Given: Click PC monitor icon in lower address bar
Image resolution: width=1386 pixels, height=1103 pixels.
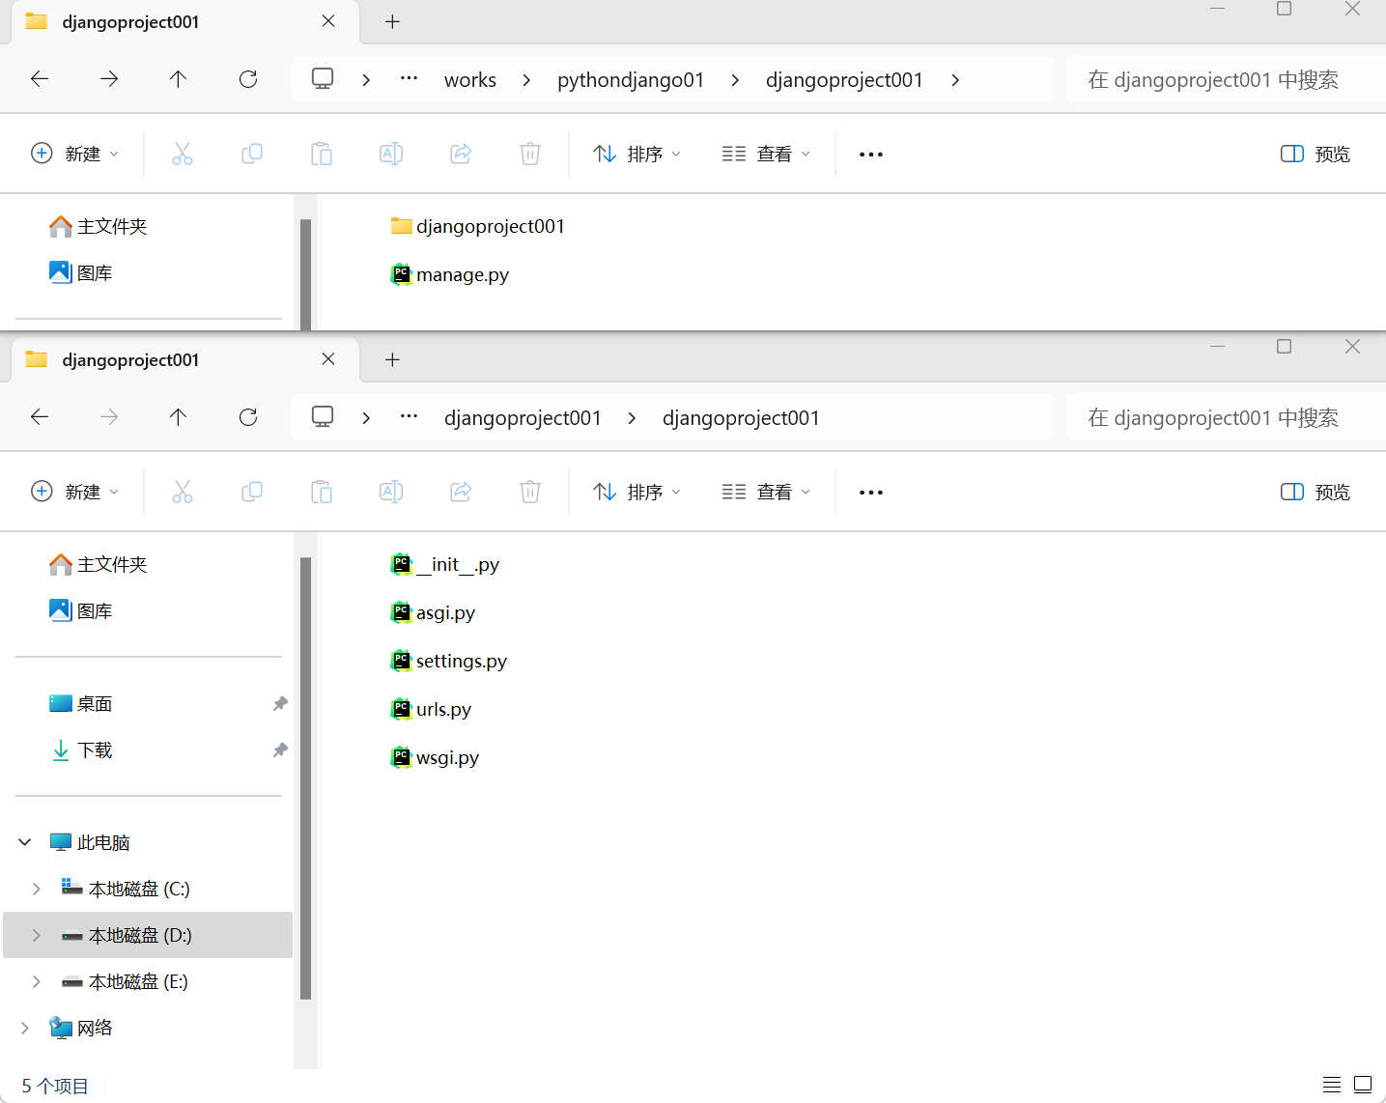Looking at the screenshot, I should [x=323, y=417].
